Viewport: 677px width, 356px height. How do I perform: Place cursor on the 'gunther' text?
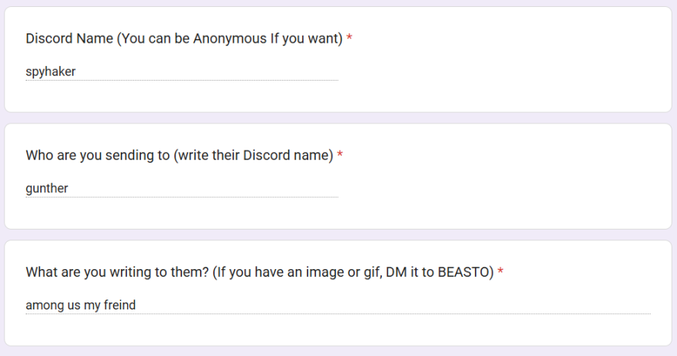46,188
